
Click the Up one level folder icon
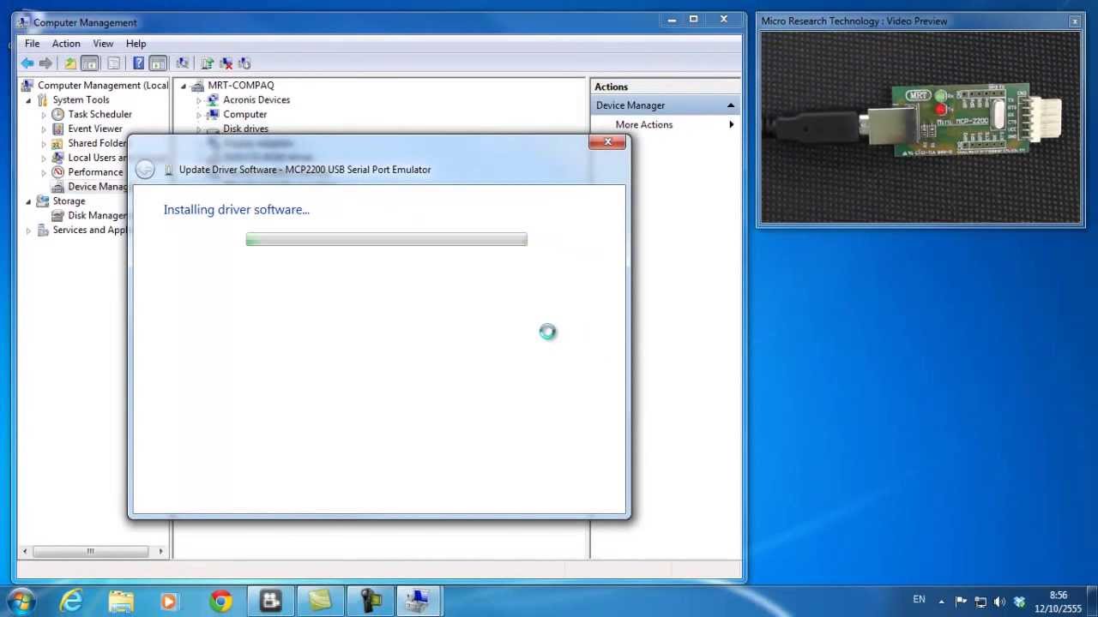[x=70, y=63]
